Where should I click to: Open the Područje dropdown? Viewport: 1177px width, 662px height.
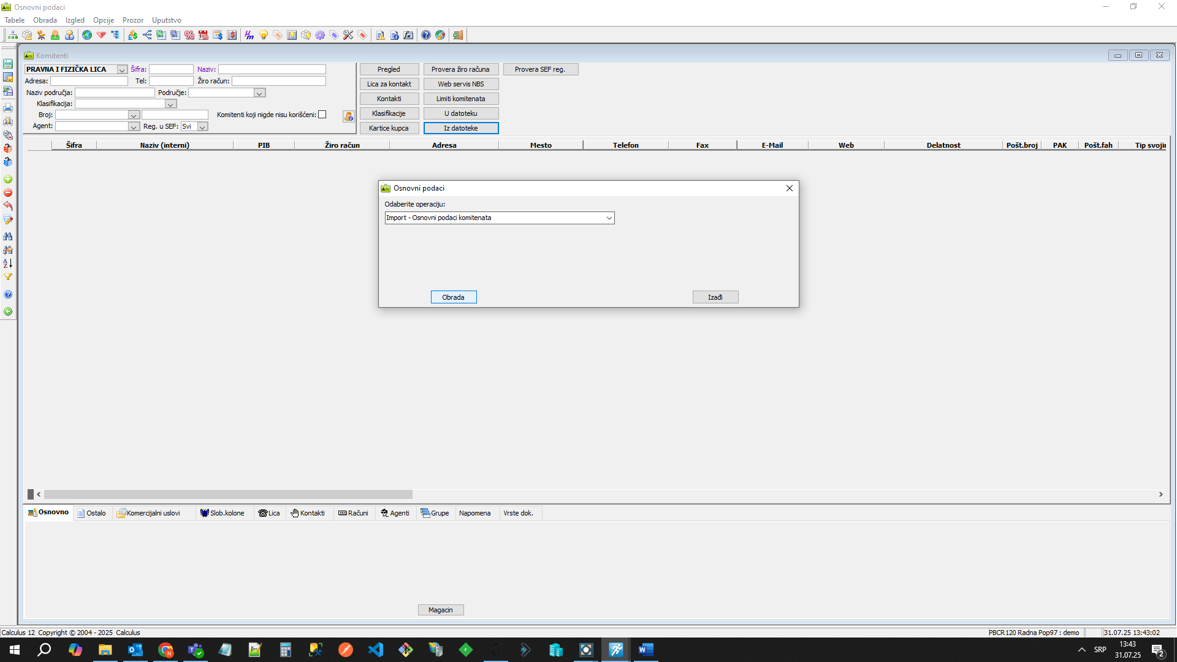[x=259, y=93]
